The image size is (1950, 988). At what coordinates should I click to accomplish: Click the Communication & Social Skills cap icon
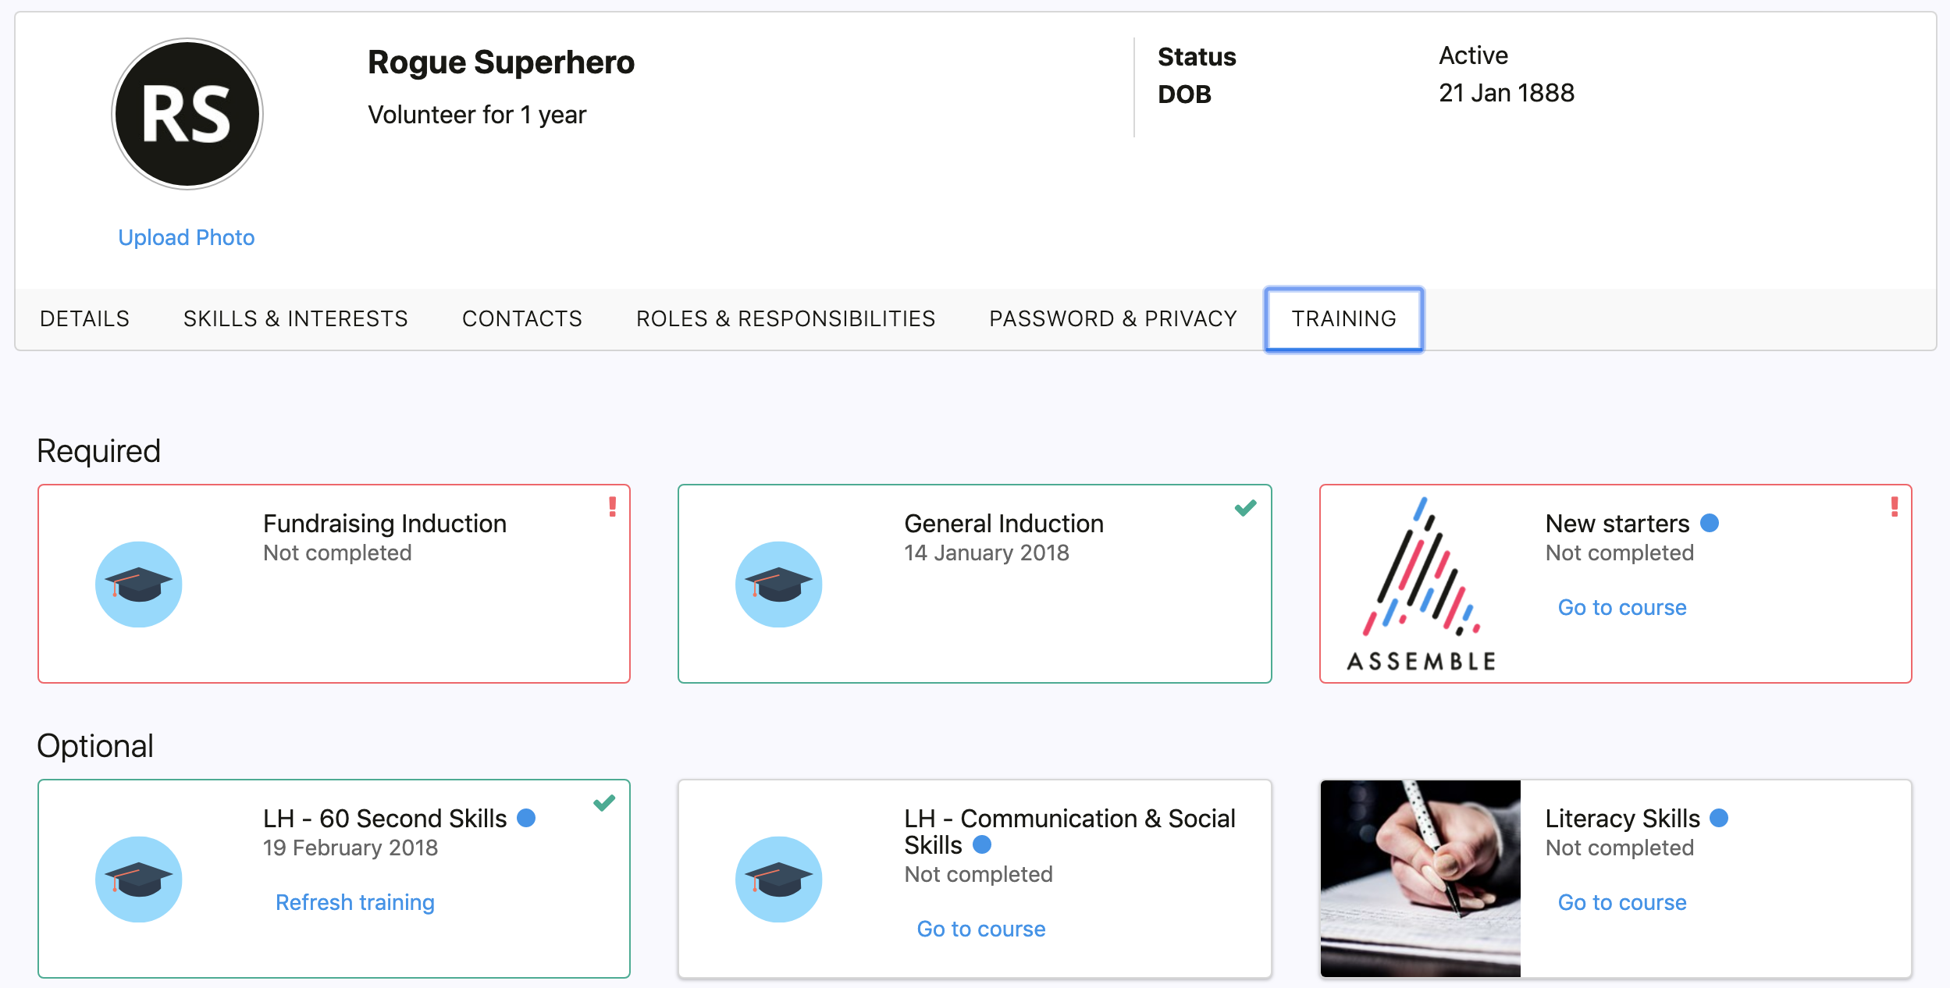click(779, 879)
